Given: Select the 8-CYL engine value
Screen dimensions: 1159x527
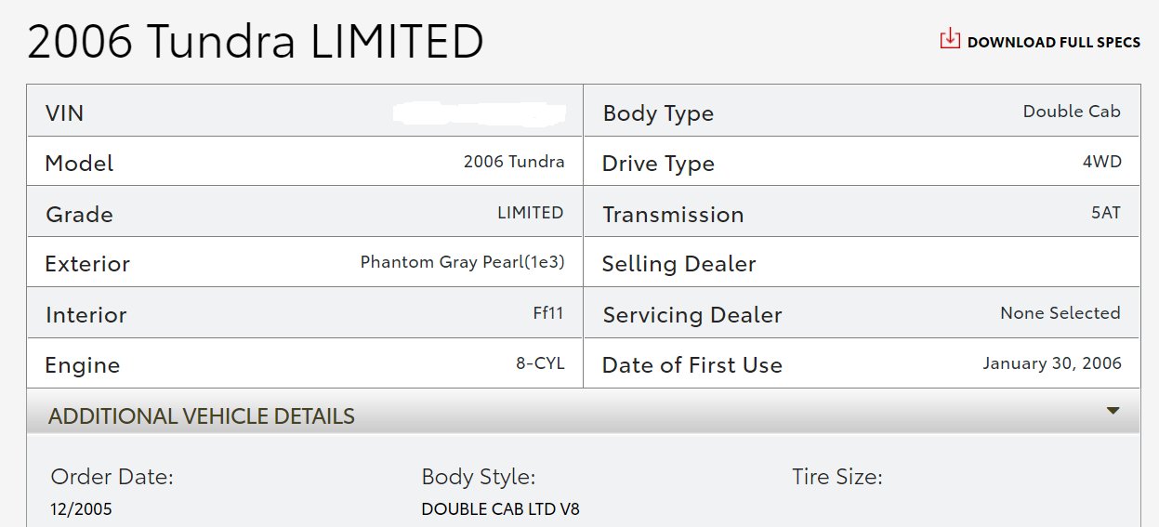Looking at the screenshot, I should click(x=540, y=363).
